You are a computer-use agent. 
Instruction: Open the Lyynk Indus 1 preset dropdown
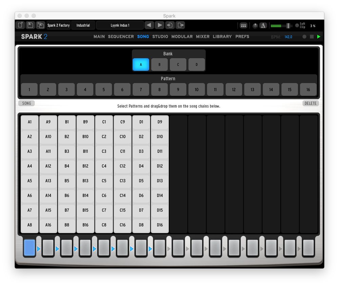(120, 25)
